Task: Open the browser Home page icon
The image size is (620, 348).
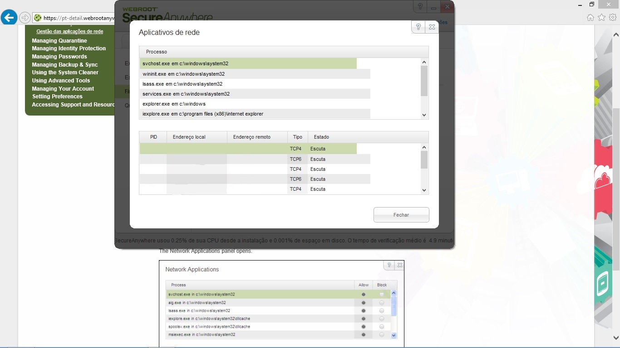Action: 590,18
